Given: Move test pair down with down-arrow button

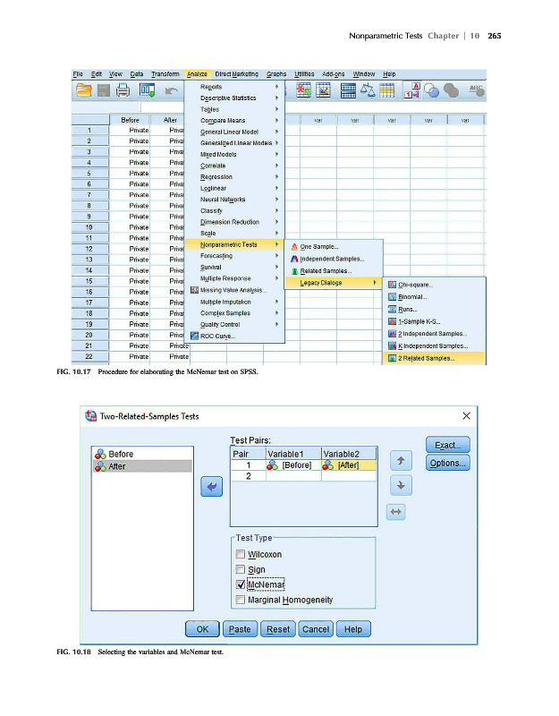Looking at the screenshot, I should [x=402, y=485].
